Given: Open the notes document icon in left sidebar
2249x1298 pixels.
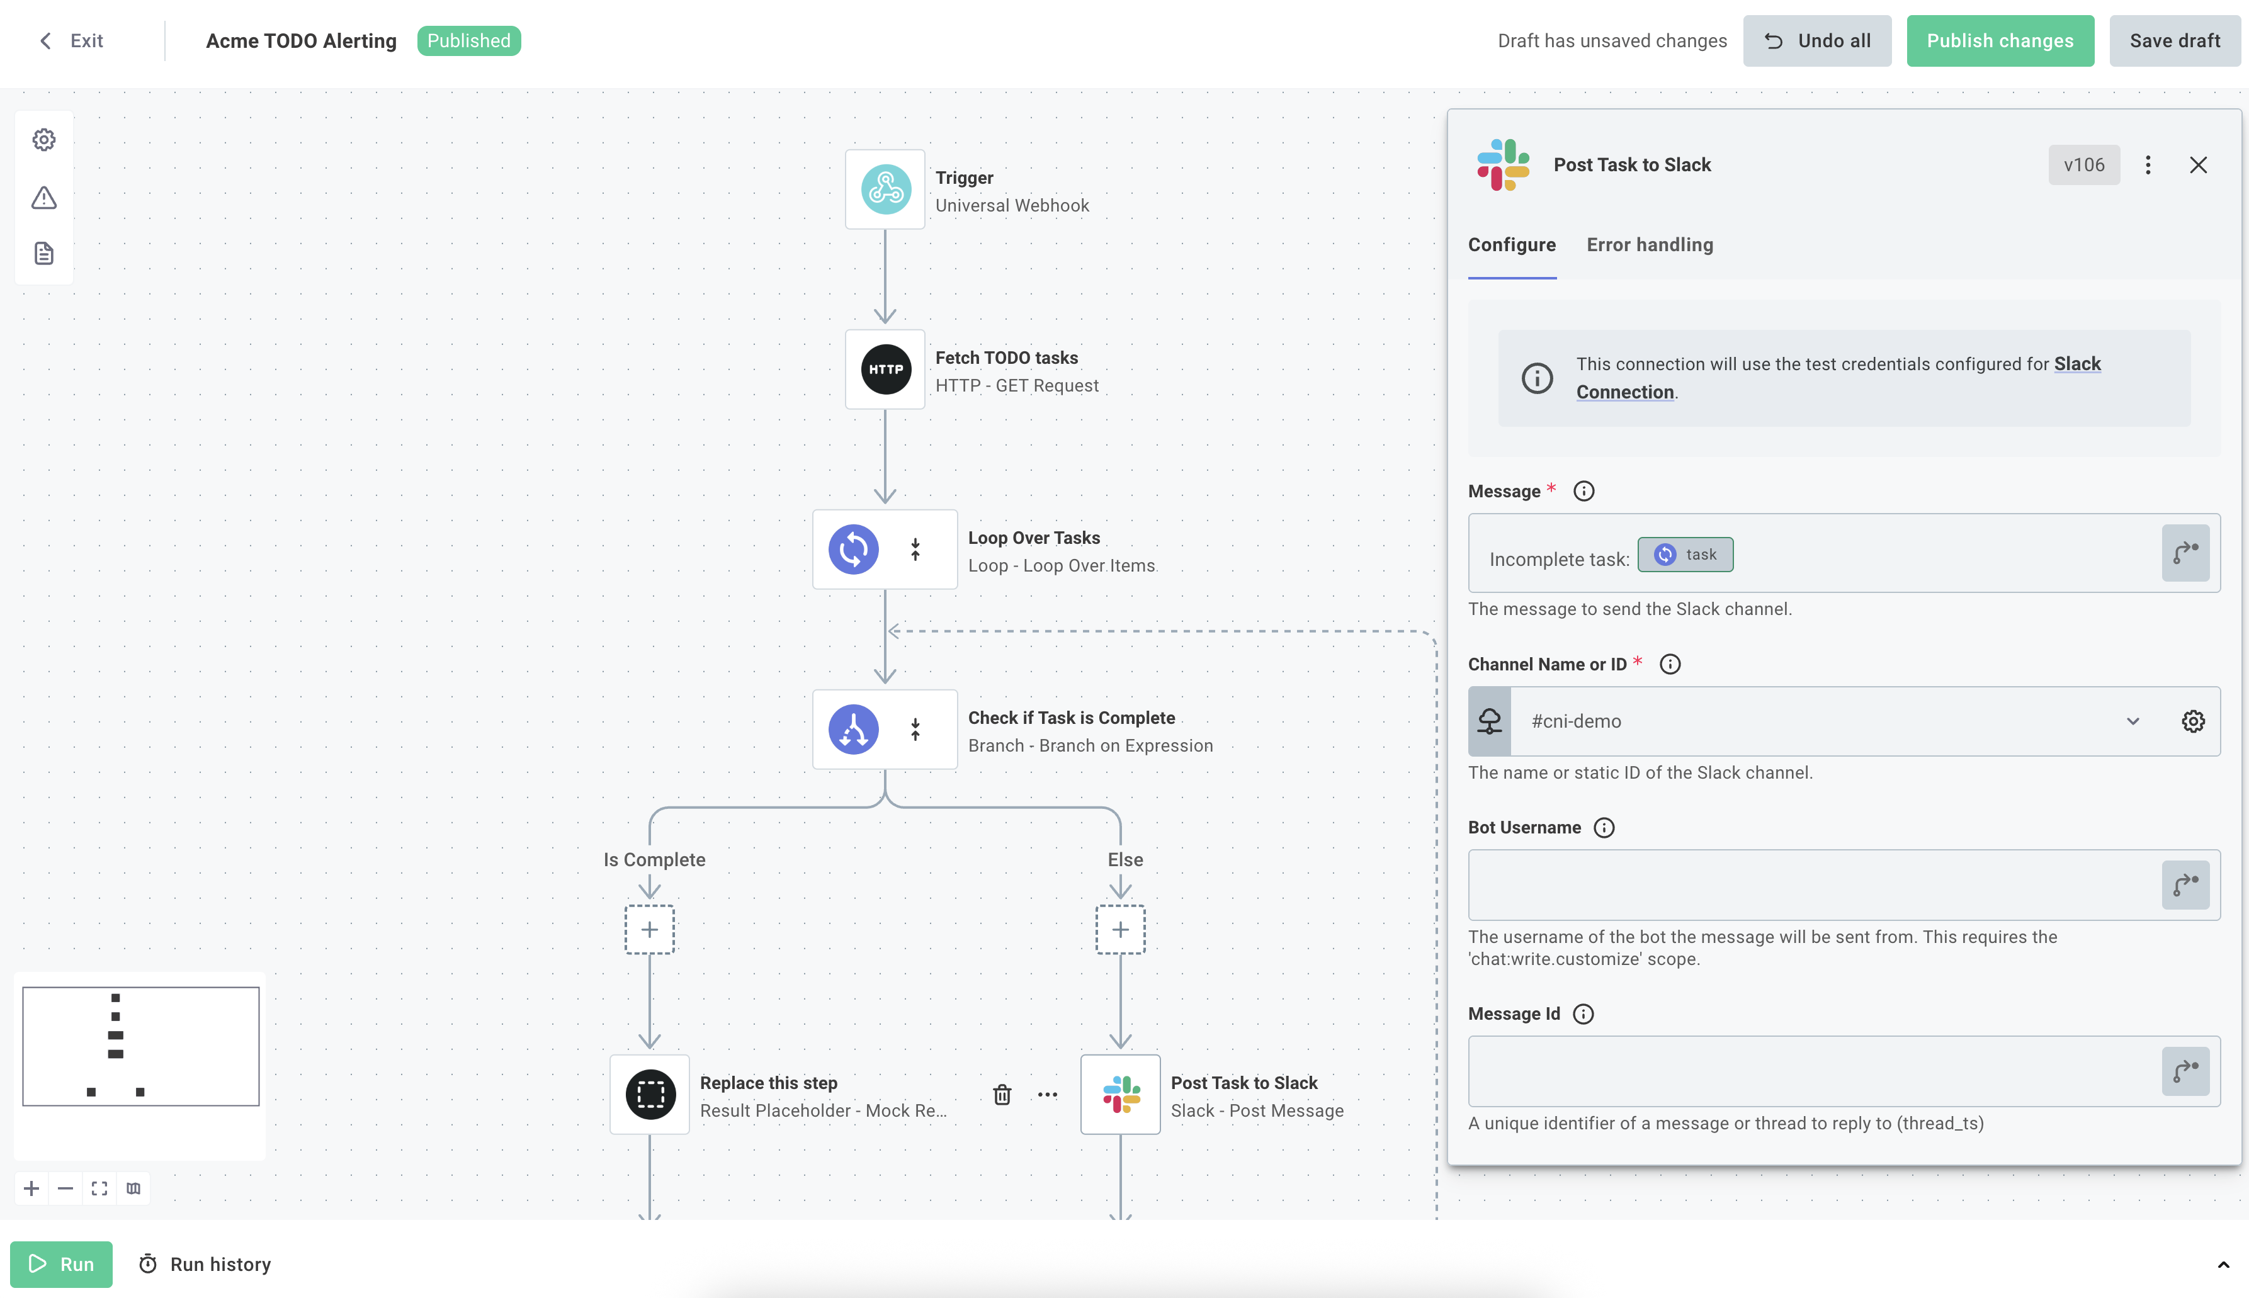Looking at the screenshot, I should [x=43, y=253].
